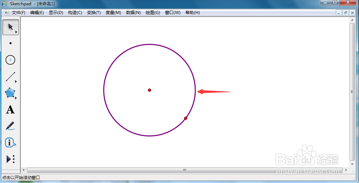Open the Custom tools icon
Image resolution: width=359 pixels, height=183 pixels.
pyautogui.click(x=11, y=159)
